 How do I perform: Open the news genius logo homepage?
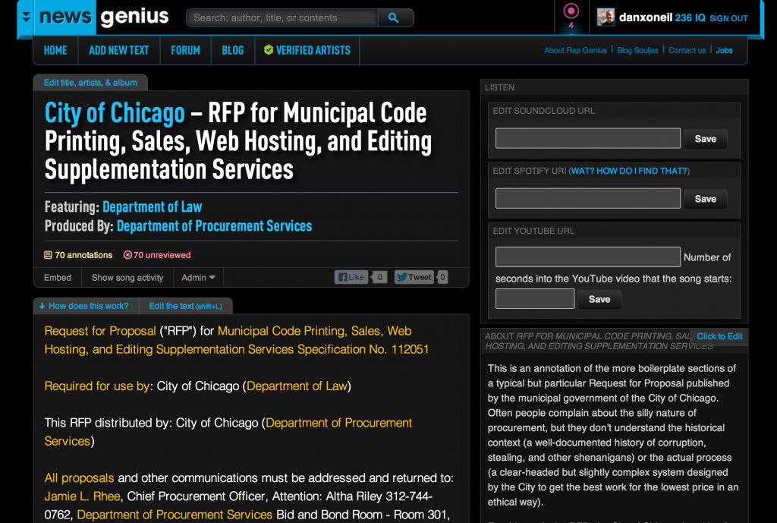[104, 17]
